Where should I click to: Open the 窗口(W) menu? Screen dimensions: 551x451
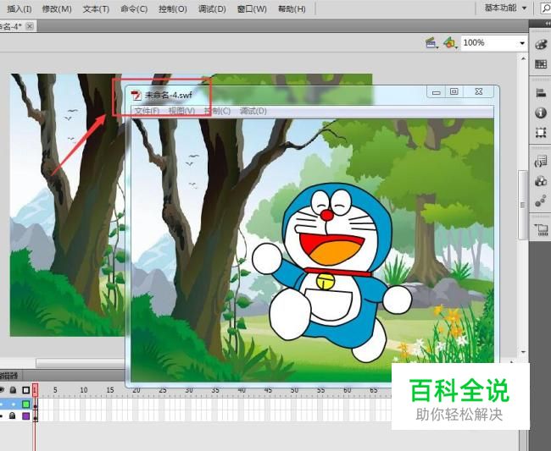tap(252, 9)
